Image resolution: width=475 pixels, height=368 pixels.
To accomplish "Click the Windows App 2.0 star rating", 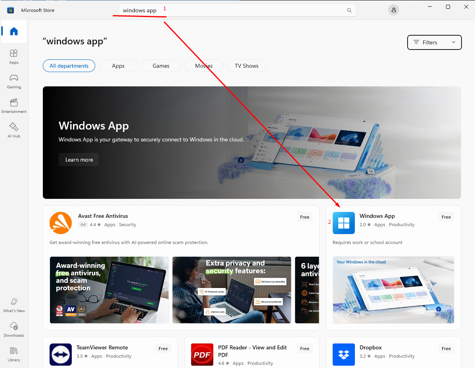I will [x=365, y=225].
